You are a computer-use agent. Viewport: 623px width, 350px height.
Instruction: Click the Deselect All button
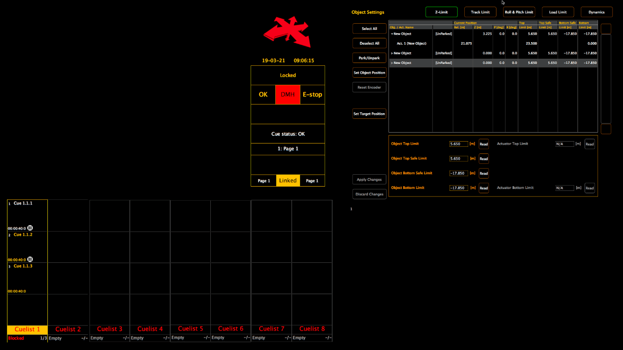tap(369, 43)
